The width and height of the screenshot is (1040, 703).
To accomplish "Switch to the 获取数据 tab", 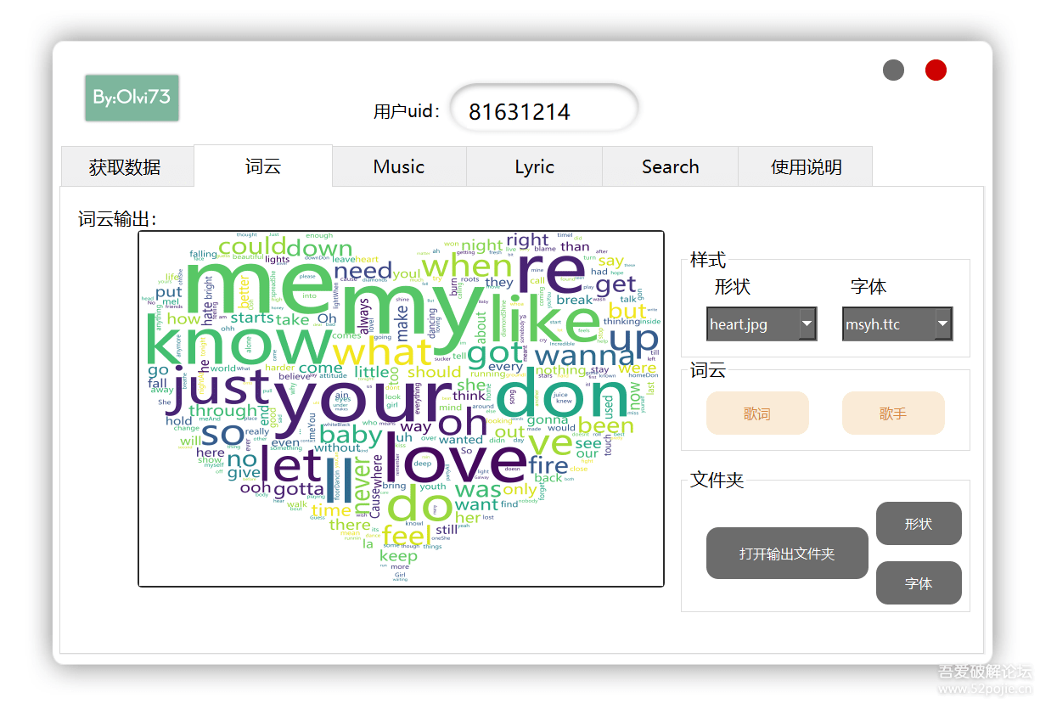I will [x=126, y=166].
